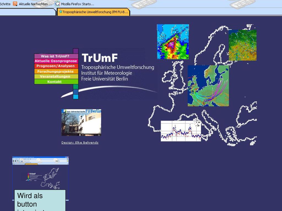Viewport: 282px width, 211px height.
Task: Follow the 'Design: Elke Behrends' link
Action: tap(80, 143)
